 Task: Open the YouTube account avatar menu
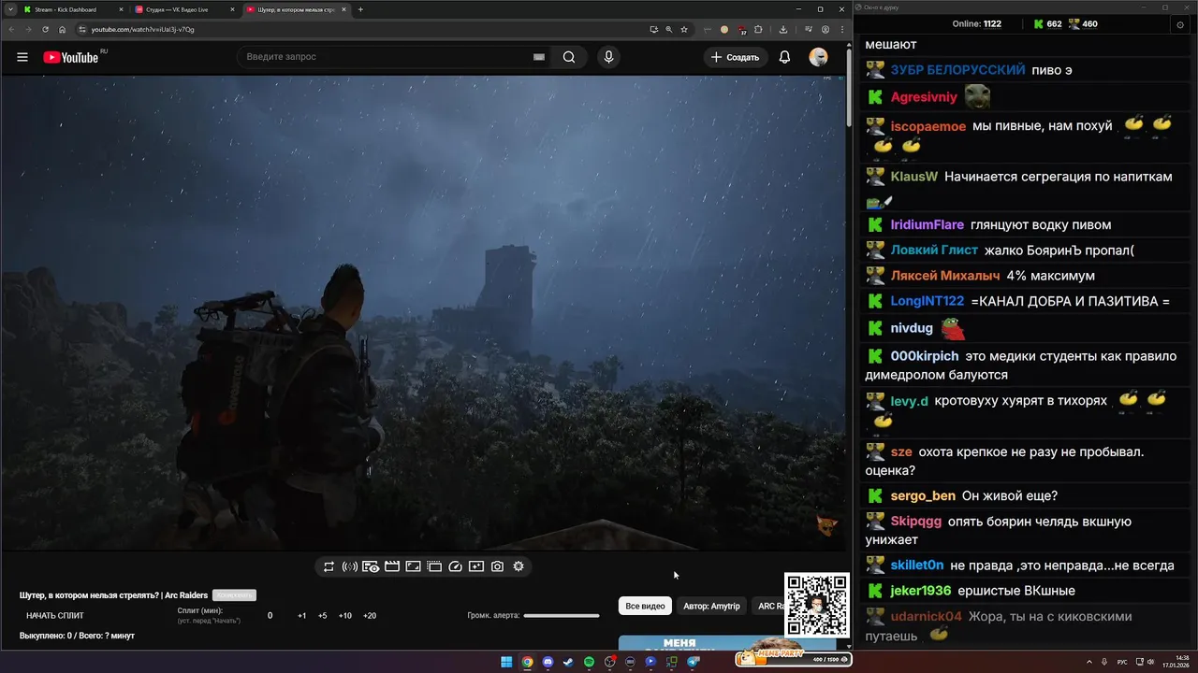(819, 57)
